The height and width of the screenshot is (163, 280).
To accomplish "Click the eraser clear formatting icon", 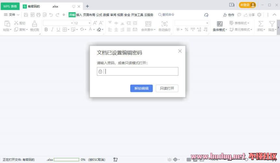I will (99, 30).
